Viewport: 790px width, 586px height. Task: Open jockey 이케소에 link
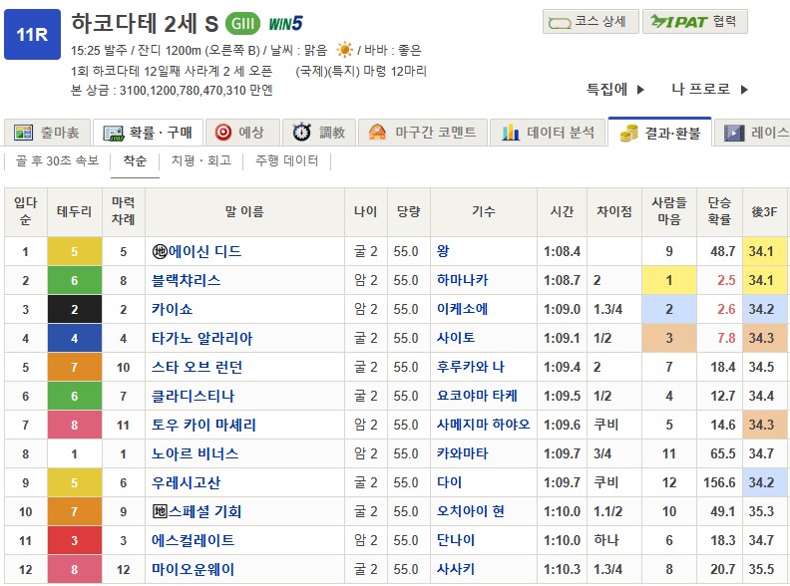click(463, 309)
